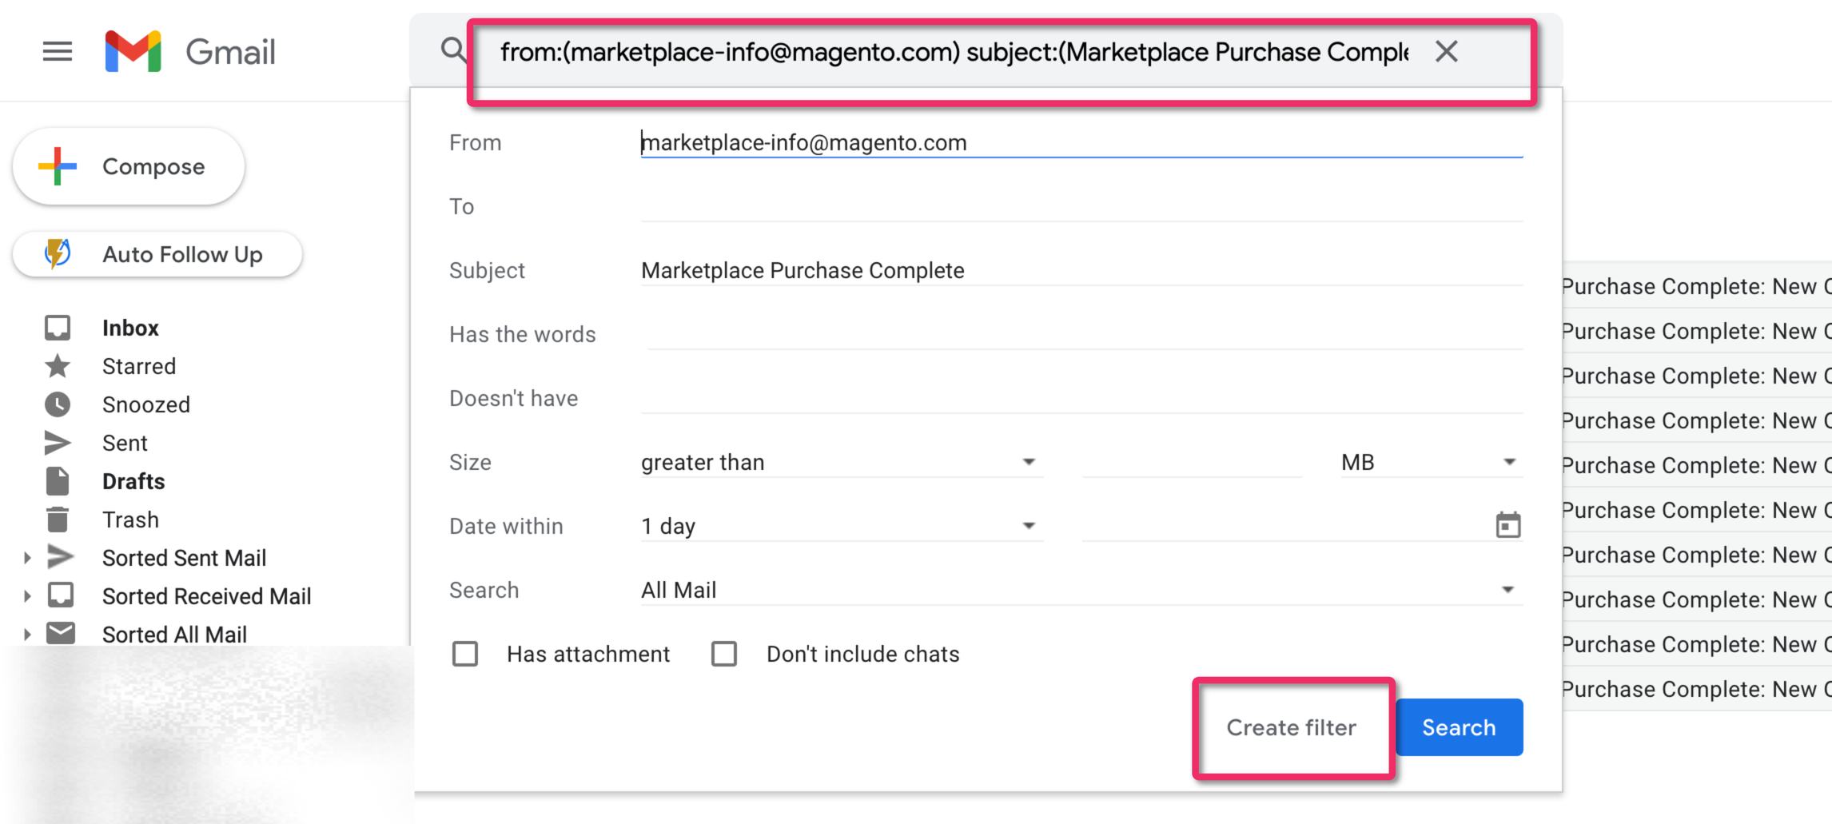1832x824 pixels.
Task: Select the Sorted All Mail label
Action: [174, 635]
